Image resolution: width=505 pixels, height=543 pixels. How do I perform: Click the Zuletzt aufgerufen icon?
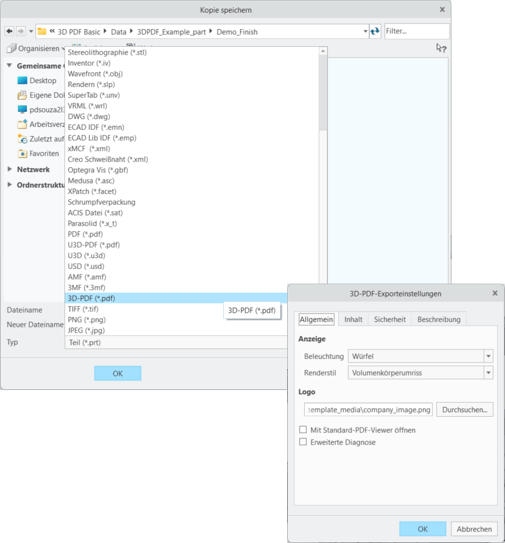(x=22, y=139)
